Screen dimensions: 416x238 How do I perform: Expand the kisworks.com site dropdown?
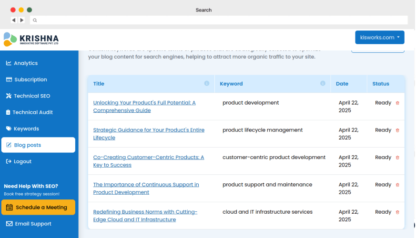click(x=379, y=38)
